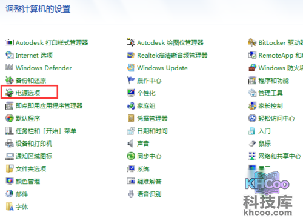Open the 疑难解答 link
This screenshot has height=218, width=303.
[x=149, y=182]
